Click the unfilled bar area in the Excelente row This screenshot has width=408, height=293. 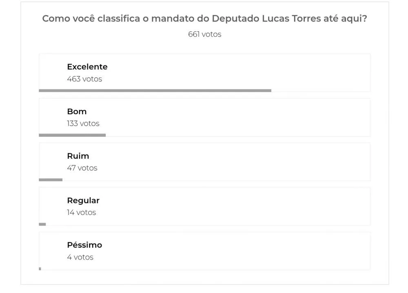(321, 91)
